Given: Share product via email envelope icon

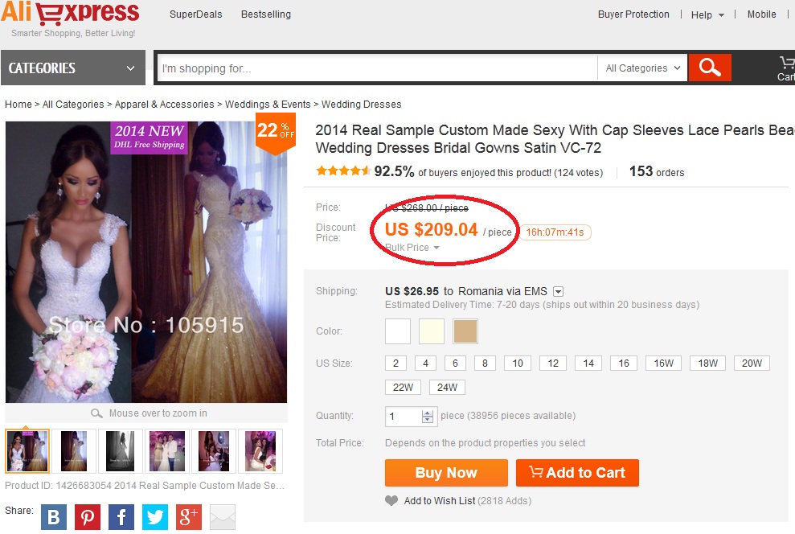Looking at the screenshot, I should (x=223, y=516).
